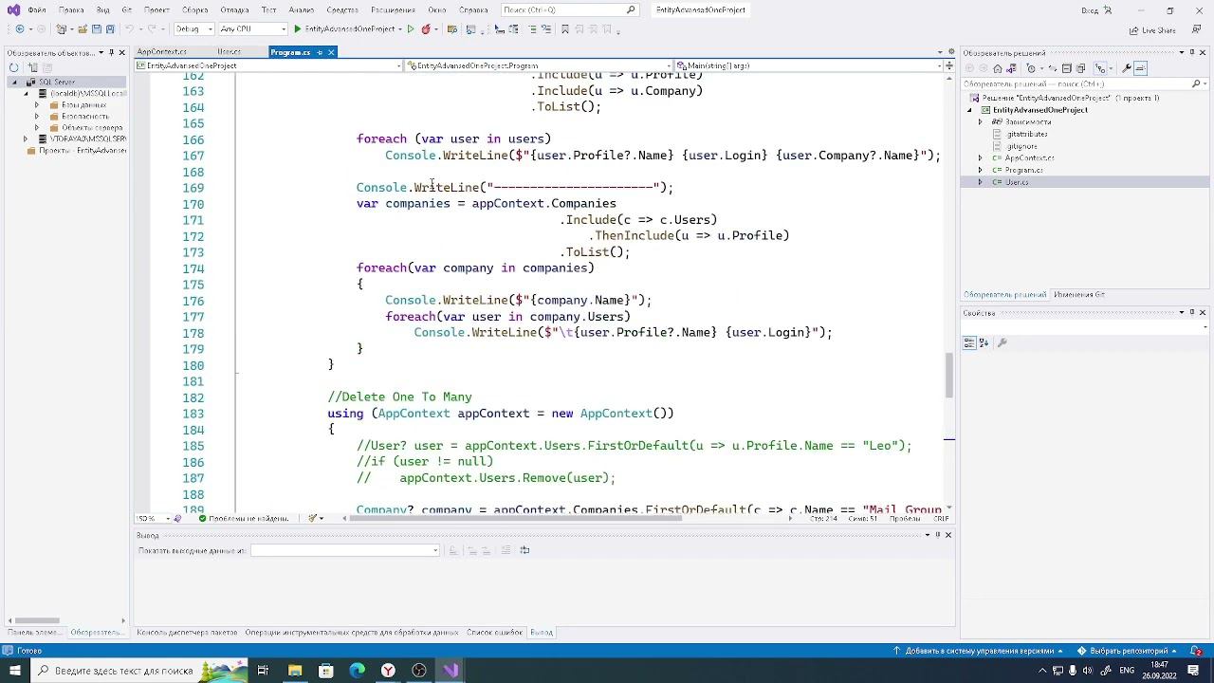Click the search magnifier in the title bar

(631, 9)
